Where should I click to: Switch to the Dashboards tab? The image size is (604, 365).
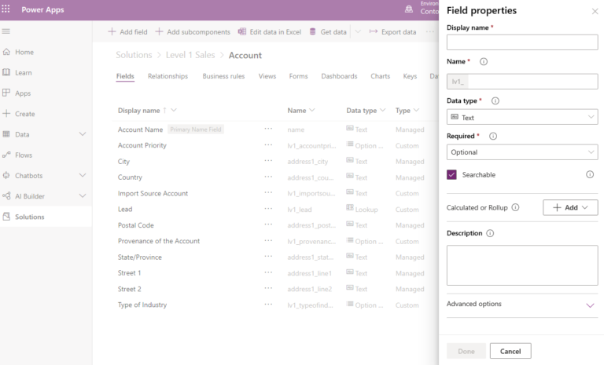point(339,76)
